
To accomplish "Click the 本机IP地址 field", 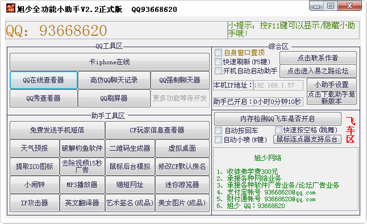I will pos(278,85).
